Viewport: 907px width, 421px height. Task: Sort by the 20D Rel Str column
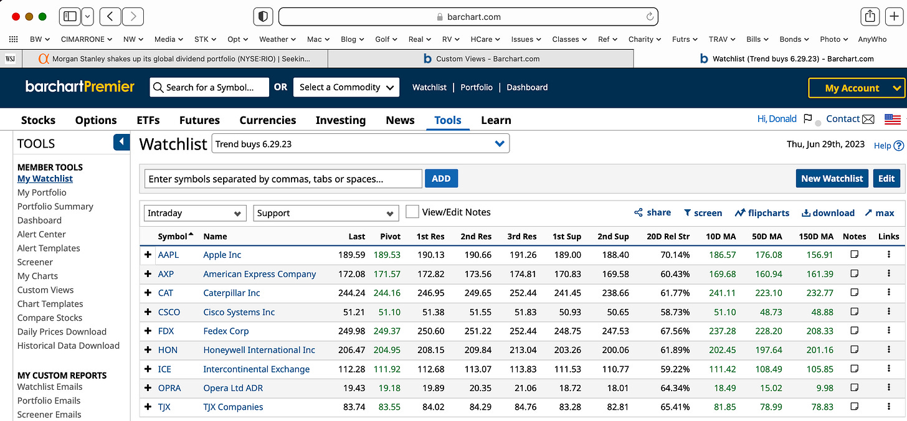(x=668, y=236)
